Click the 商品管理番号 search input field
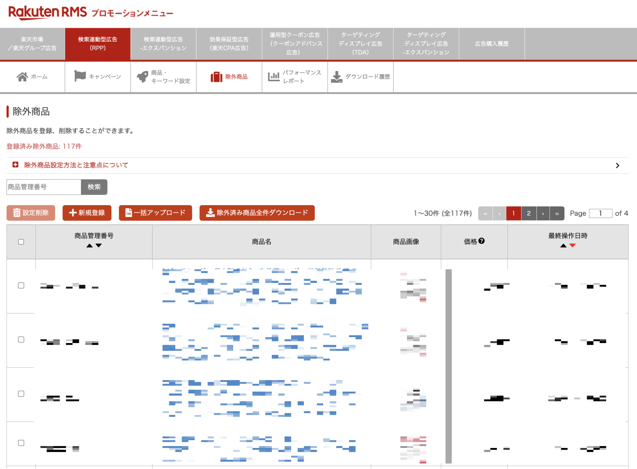 [x=44, y=187]
